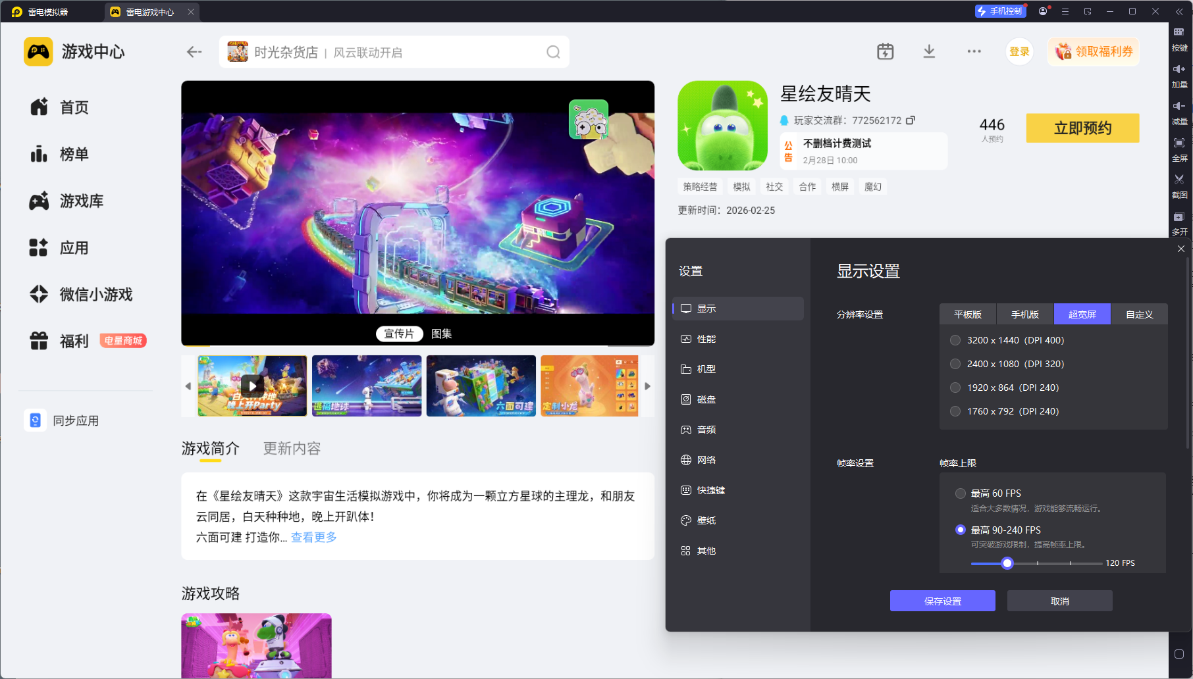Open the 应用 apps section
The image size is (1193, 679).
tap(59, 248)
